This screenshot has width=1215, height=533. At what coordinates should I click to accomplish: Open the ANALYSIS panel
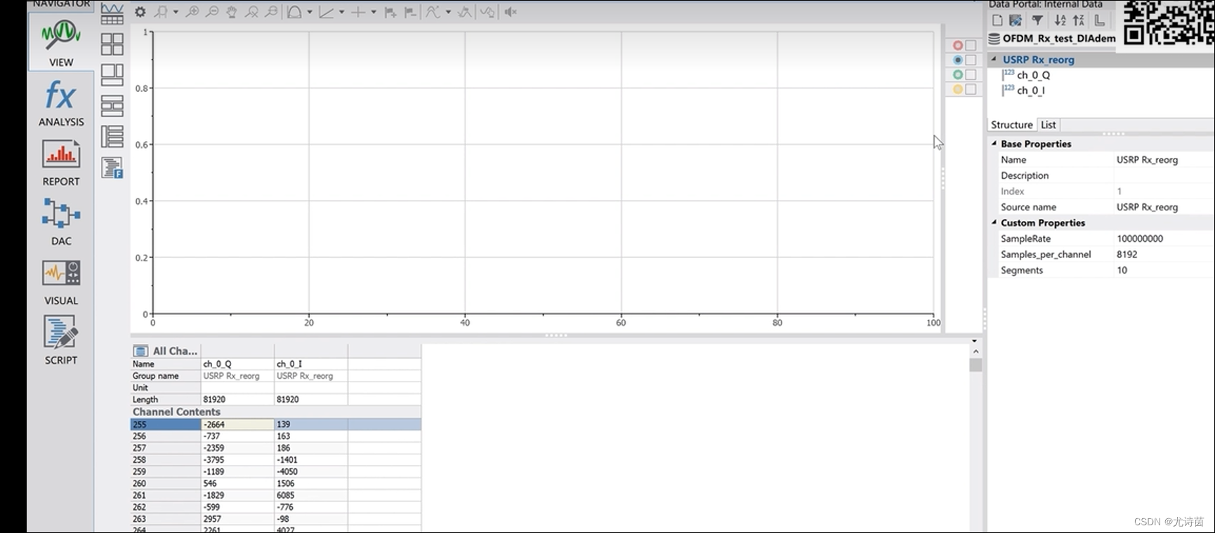60,103
